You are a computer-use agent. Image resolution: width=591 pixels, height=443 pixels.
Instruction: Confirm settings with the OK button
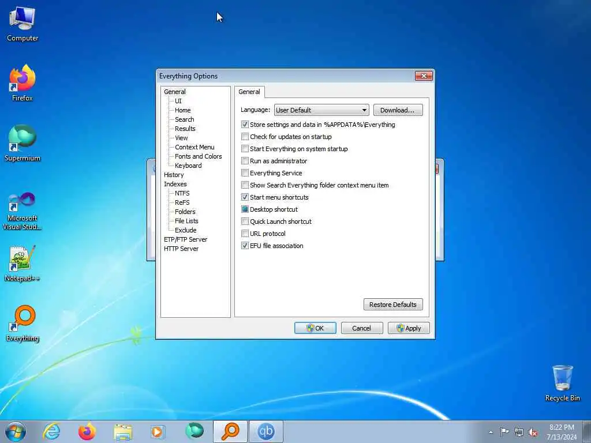point(315,328)
